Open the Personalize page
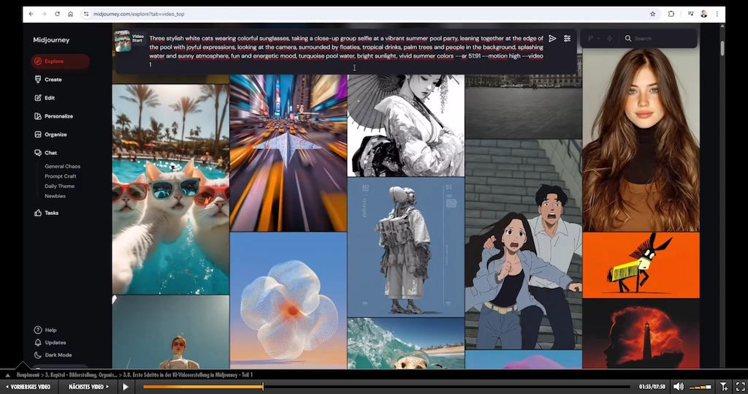The width and height of the screenshot is (748, 394). 58,116
